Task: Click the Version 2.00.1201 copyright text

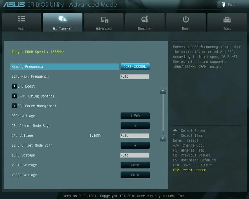Action: [x=124, y=196]
